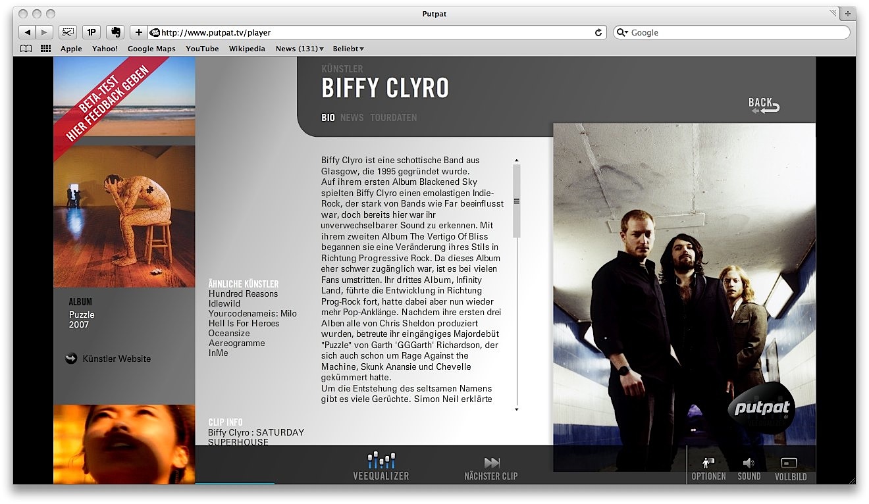Open the YouTube bookmark
Image resolution: width=869 pixels, height=504 pixels.
tap(202, 49)
